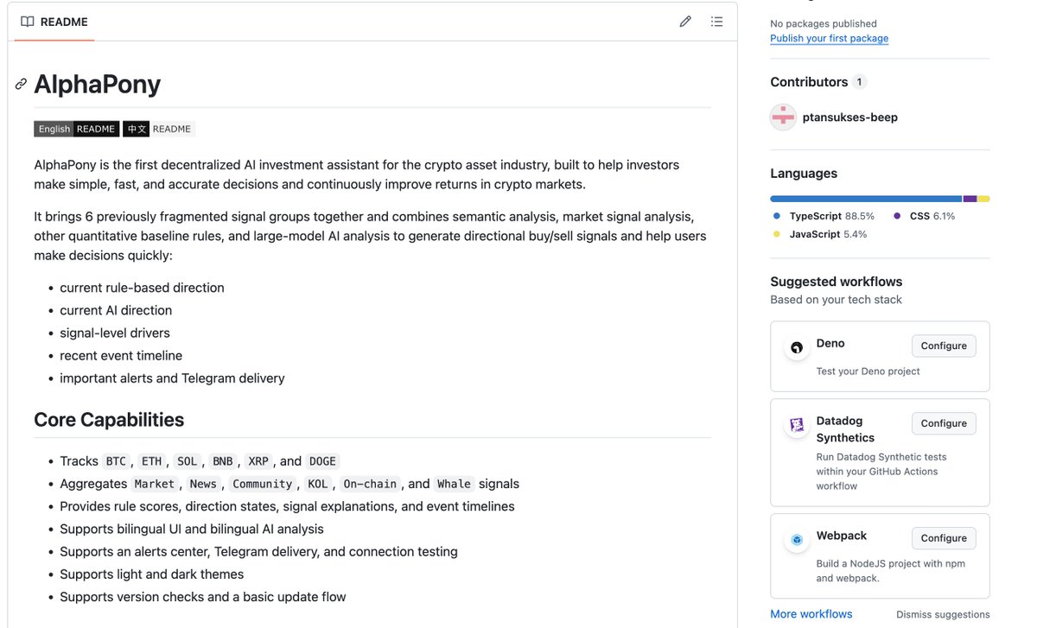This screenshot has width=1037, height=628.
Task: Click 'Based on your tech stack' text
Action: click(836, 300)
